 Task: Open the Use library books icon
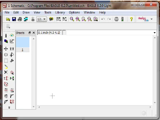51,19
